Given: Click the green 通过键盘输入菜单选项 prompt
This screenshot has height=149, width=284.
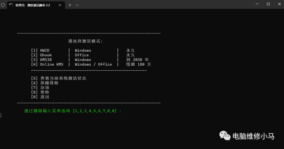Looking at the screenshot, I should tap(73, 111).
